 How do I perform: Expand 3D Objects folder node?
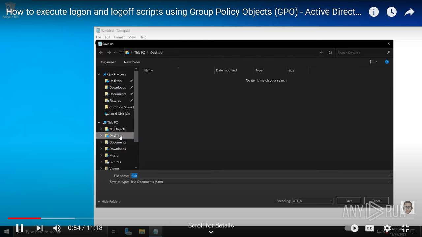pyautogui.click(x=101, y=129)
